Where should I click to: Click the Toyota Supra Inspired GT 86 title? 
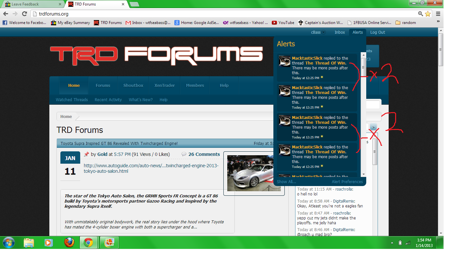[x=119, y=144]
